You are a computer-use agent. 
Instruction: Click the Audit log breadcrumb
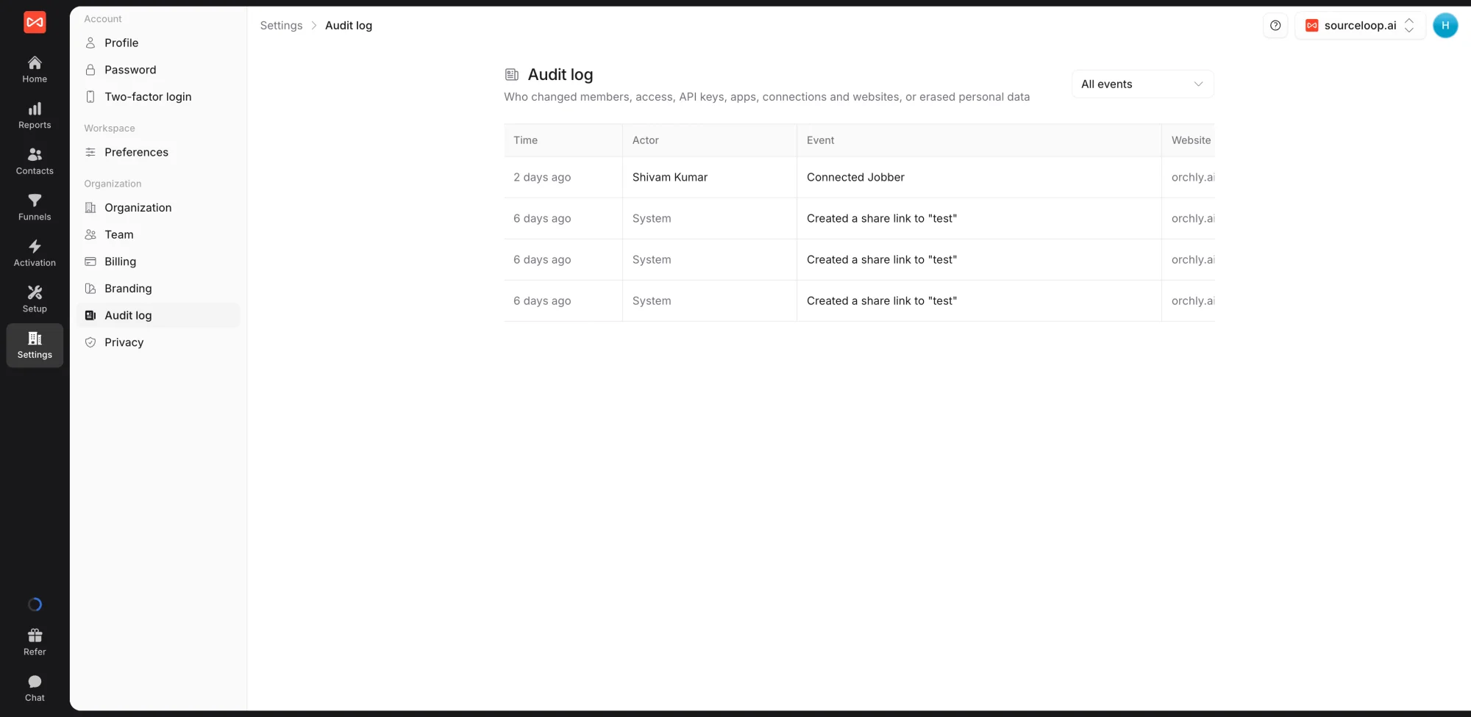349,26
